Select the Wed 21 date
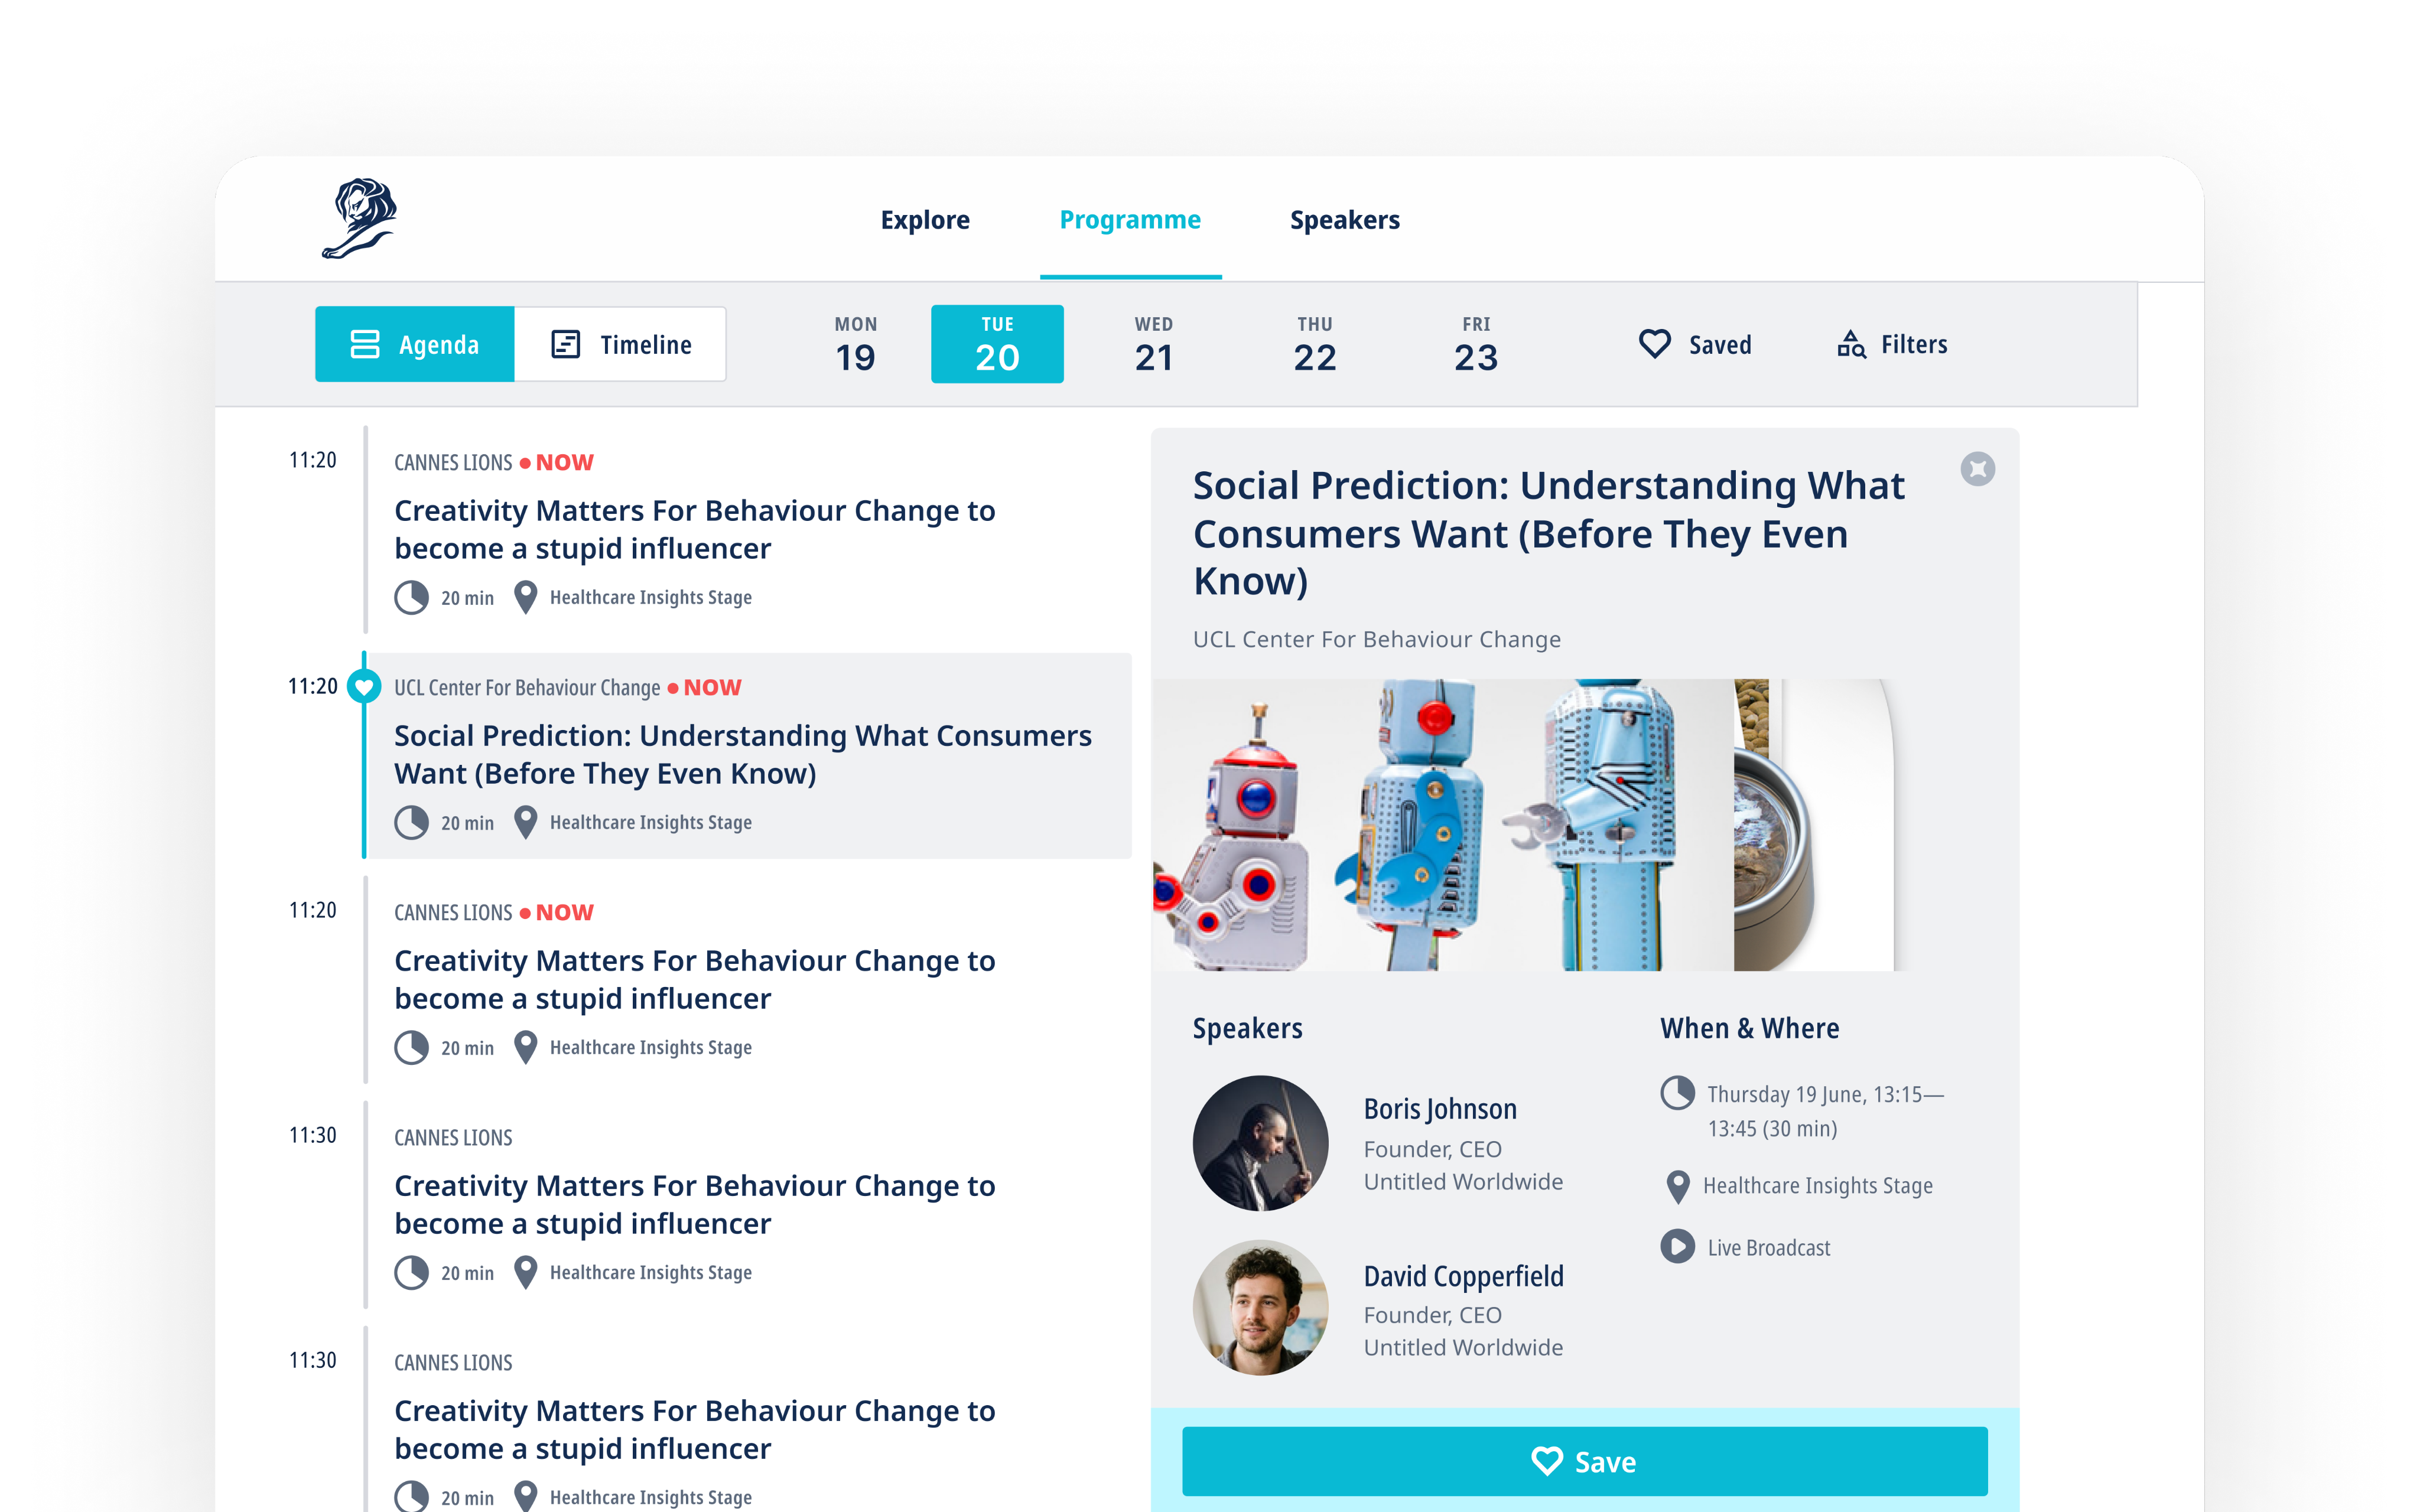Viewport: 2420px width, 1512px height. (x=1153, y=344)
